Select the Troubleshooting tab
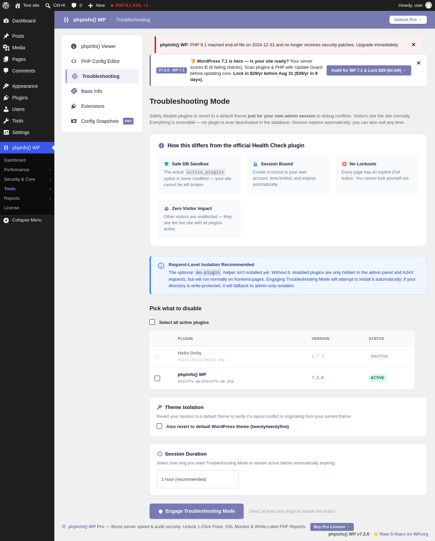Viewport: 435px width, 541px height. (102, 76)
